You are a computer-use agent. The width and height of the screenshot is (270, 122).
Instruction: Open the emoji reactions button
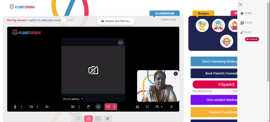[x=98, y=107]
